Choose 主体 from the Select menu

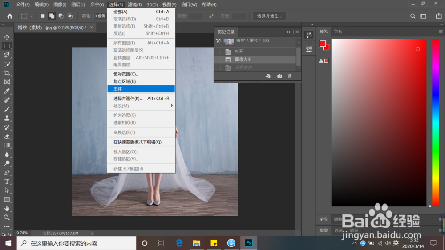pos(141,89)
